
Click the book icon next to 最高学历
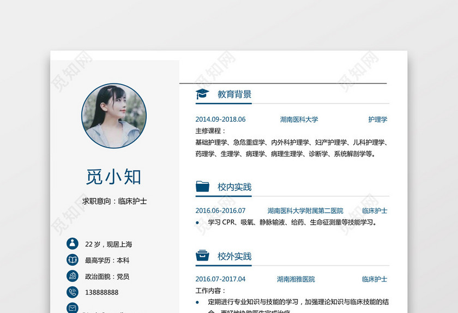click(73, 260)
